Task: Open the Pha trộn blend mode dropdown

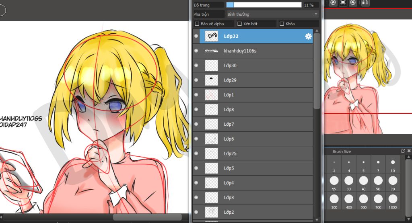Action: 272,14
